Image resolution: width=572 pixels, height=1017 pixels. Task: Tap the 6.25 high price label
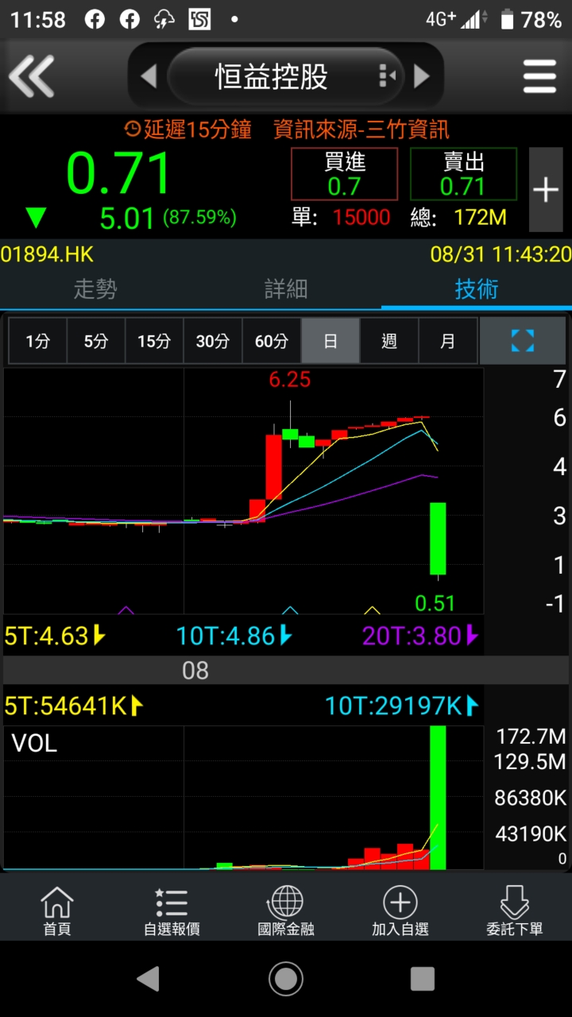290,380
